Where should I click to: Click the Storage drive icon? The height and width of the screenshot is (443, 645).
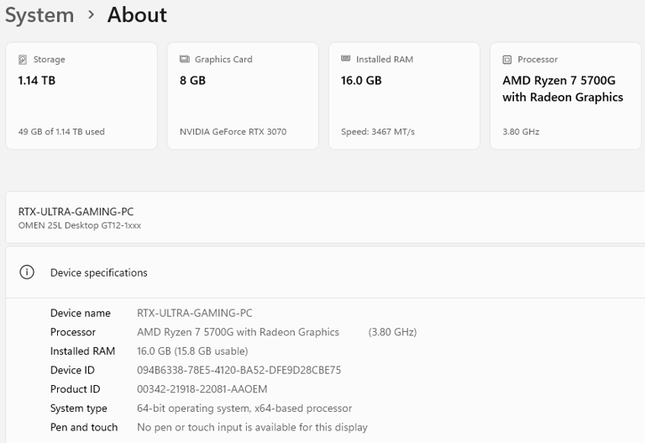(23, 60)
